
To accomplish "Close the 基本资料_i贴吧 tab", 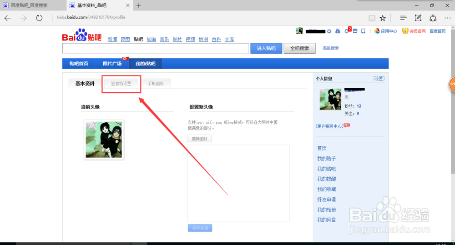I will pos(128,5).
